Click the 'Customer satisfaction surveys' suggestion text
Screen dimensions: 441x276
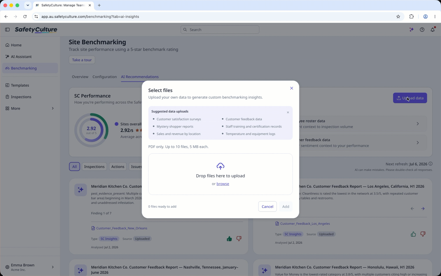pos(178,119)
